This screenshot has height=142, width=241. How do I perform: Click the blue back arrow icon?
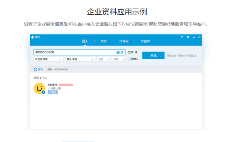tap(35, 69)
